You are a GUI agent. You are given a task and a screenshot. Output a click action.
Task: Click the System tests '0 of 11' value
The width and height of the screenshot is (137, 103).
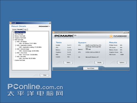click(x=69, y=45)
